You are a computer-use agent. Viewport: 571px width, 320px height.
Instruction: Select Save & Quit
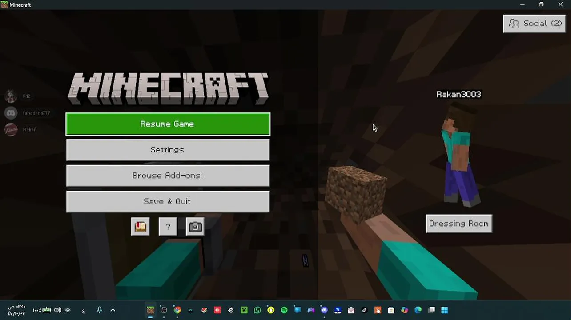click(168, 201)
